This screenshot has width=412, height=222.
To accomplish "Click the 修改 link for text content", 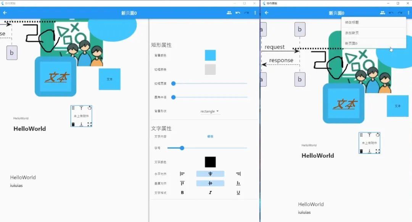I will (210, 136).
